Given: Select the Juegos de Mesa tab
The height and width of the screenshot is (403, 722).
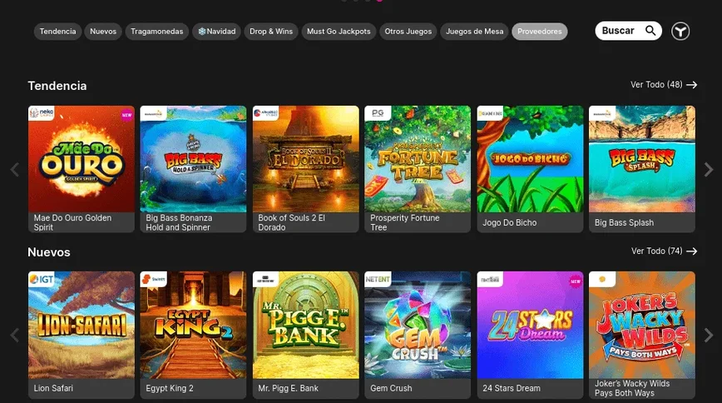Looking at the screenshot, I should coord(474,32).
